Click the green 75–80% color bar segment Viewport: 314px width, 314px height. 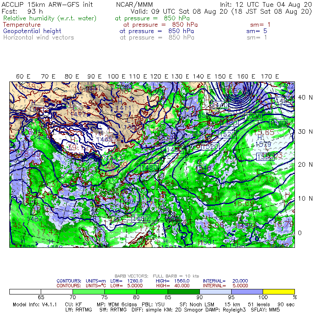(121, 292)
